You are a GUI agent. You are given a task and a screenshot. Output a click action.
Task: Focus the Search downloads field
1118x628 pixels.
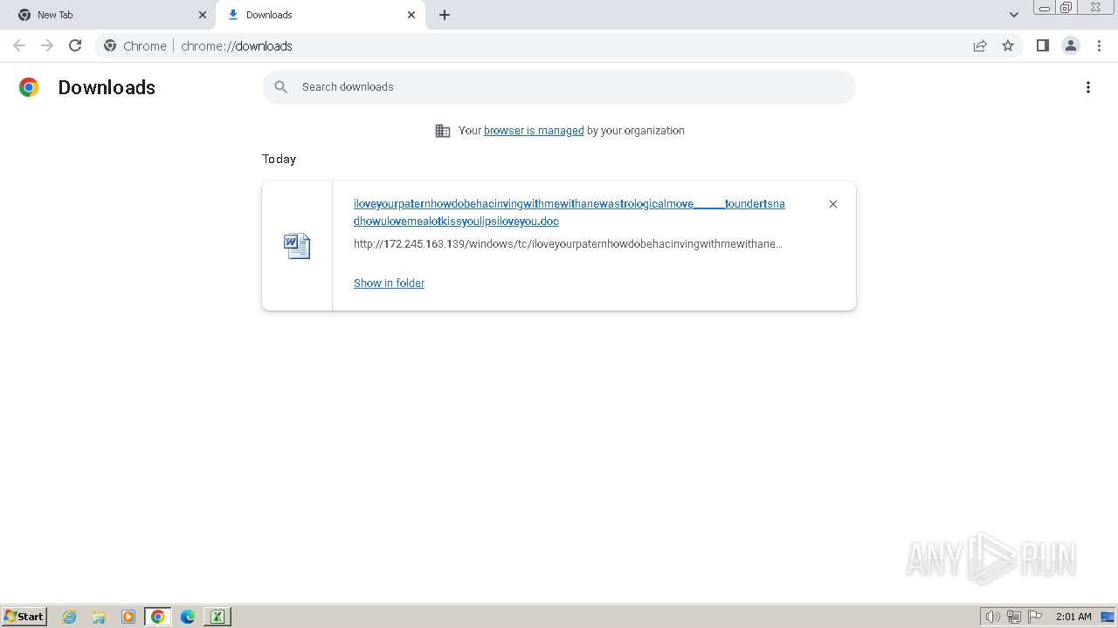tap(559, 87)
